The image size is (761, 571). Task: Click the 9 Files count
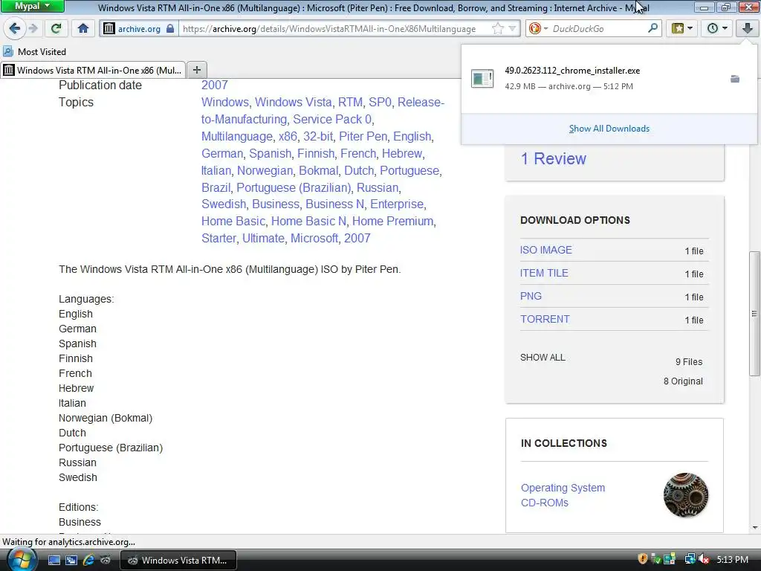[x=689, y=362]
